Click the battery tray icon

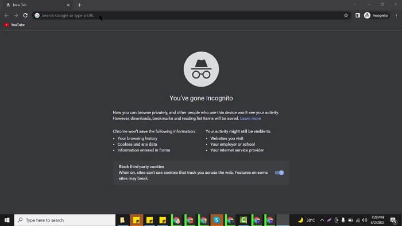click(x=350, y=220)
